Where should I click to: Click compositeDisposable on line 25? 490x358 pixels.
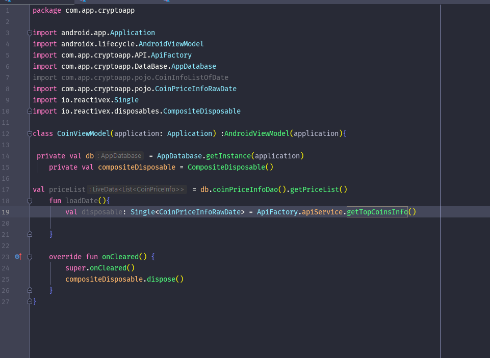click(x=104, y=279)
